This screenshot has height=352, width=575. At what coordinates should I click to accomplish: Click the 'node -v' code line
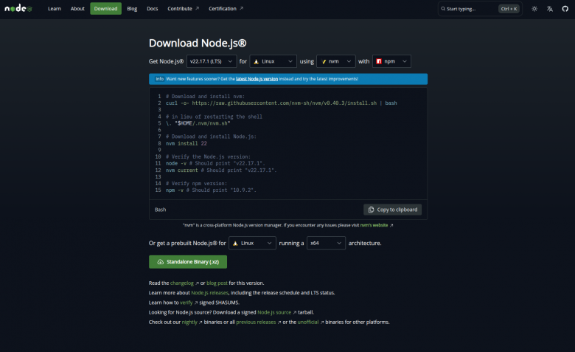point(215,163)
